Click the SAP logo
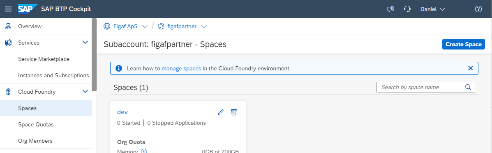This screenshot has height=153, width=492. pos(28,9)
